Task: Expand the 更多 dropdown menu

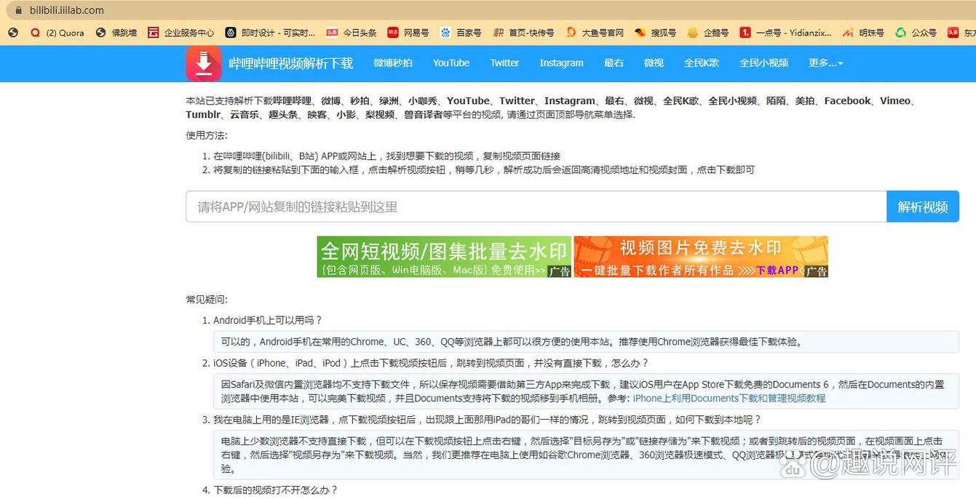Action: point(825,63)
